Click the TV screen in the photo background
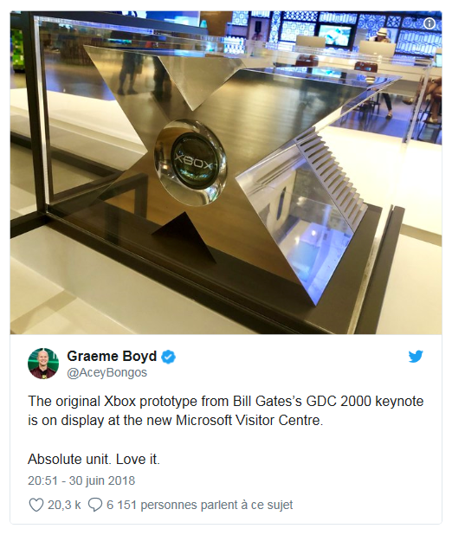 point(334,35)
